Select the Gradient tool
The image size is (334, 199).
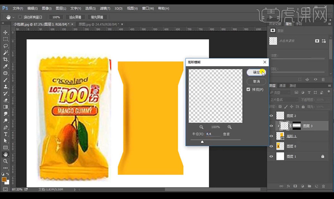5,107
